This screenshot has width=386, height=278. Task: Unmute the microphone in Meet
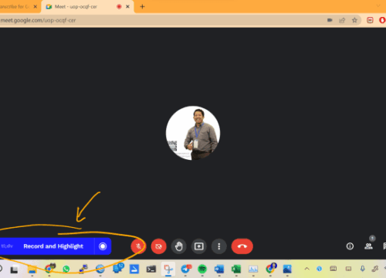[x=138, y=246]
